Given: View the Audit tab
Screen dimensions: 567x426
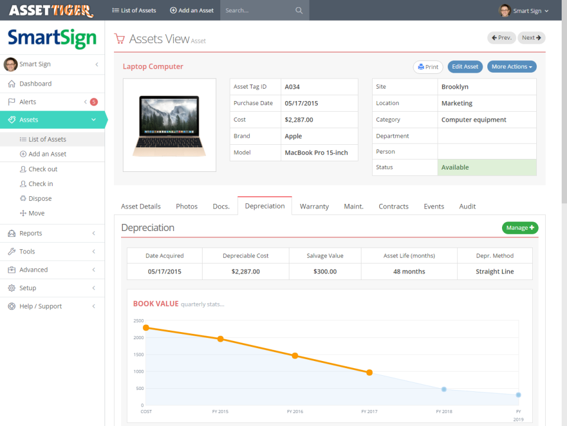Looking at the screenshot, I should click(467, 206).
